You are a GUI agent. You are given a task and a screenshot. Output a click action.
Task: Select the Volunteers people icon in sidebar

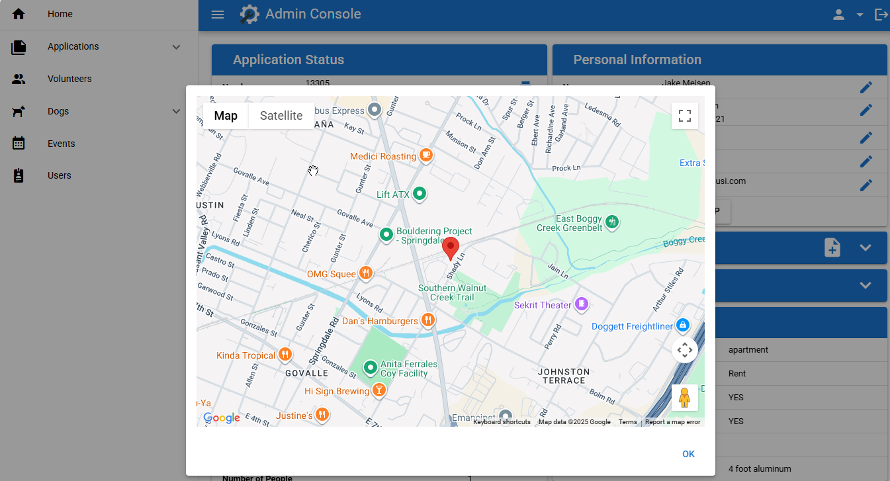19,79
